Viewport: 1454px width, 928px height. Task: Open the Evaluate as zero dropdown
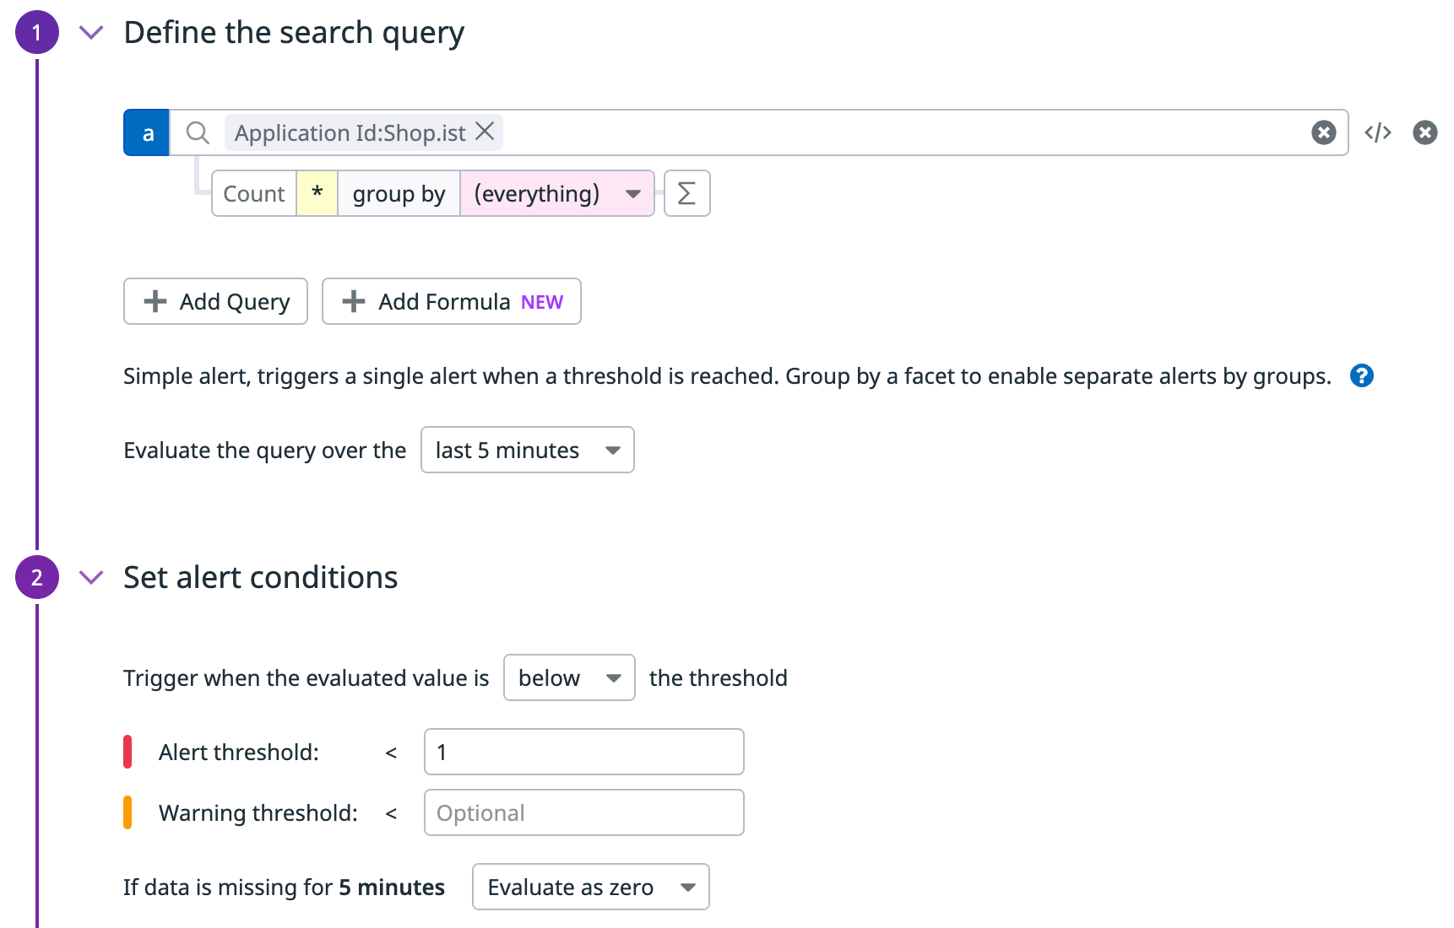click(590, 888)
